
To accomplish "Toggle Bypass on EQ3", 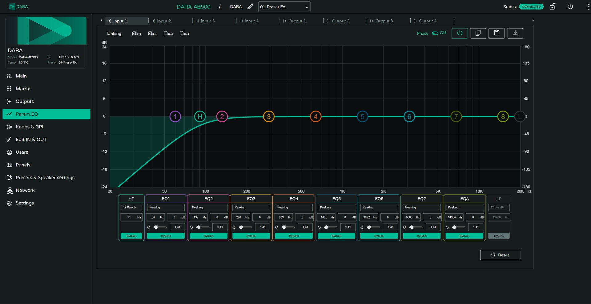I will pyautogui.click(x=251, y=236).
